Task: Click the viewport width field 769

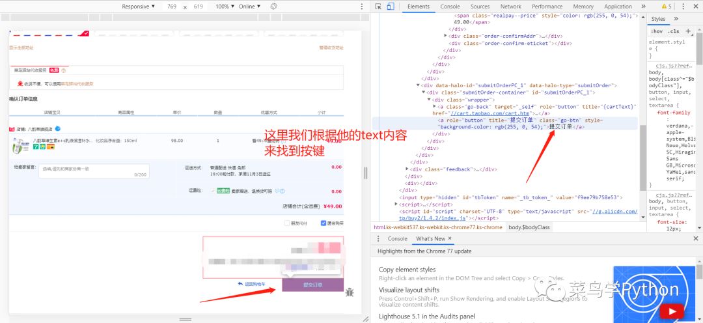Action: 172,7
